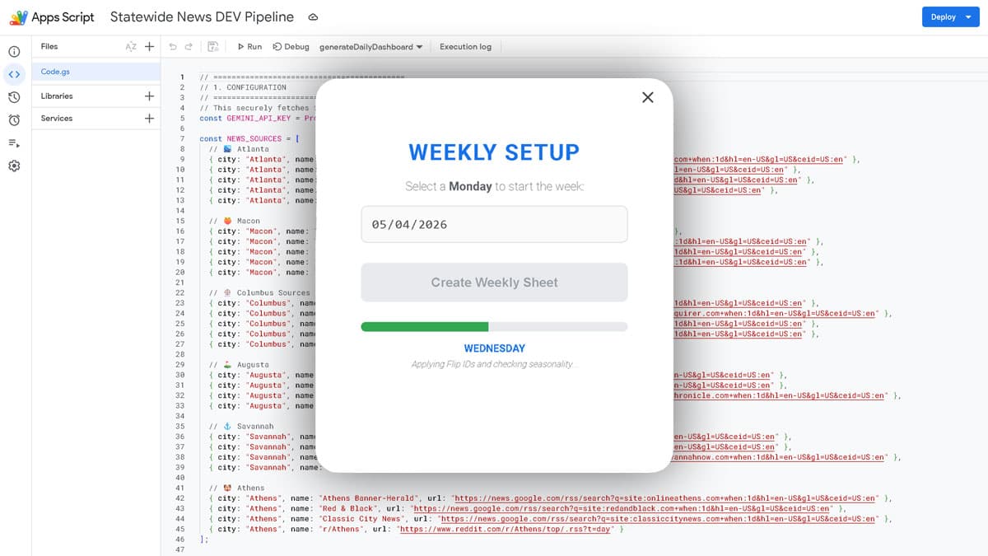Click the Deploy button

pyautogui.click(x=944, y=17)
